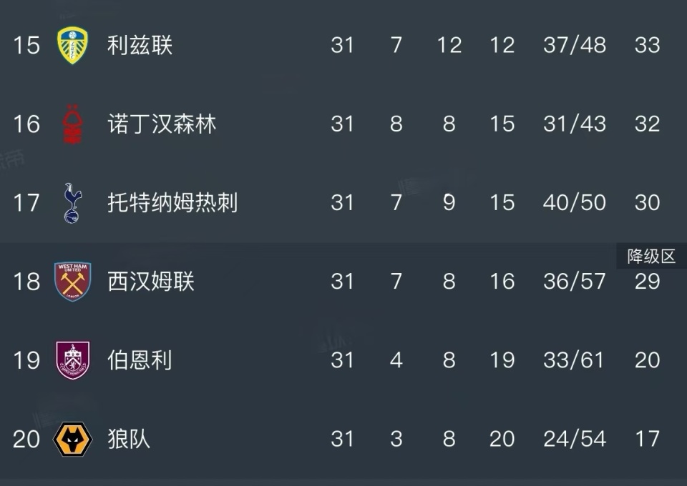
Task: Click the Tottenham Hotspur club crest
Action: (x=72, y=203)
